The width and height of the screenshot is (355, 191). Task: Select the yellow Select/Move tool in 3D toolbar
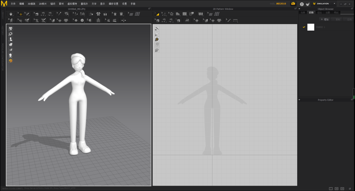[x=20, y=14]
